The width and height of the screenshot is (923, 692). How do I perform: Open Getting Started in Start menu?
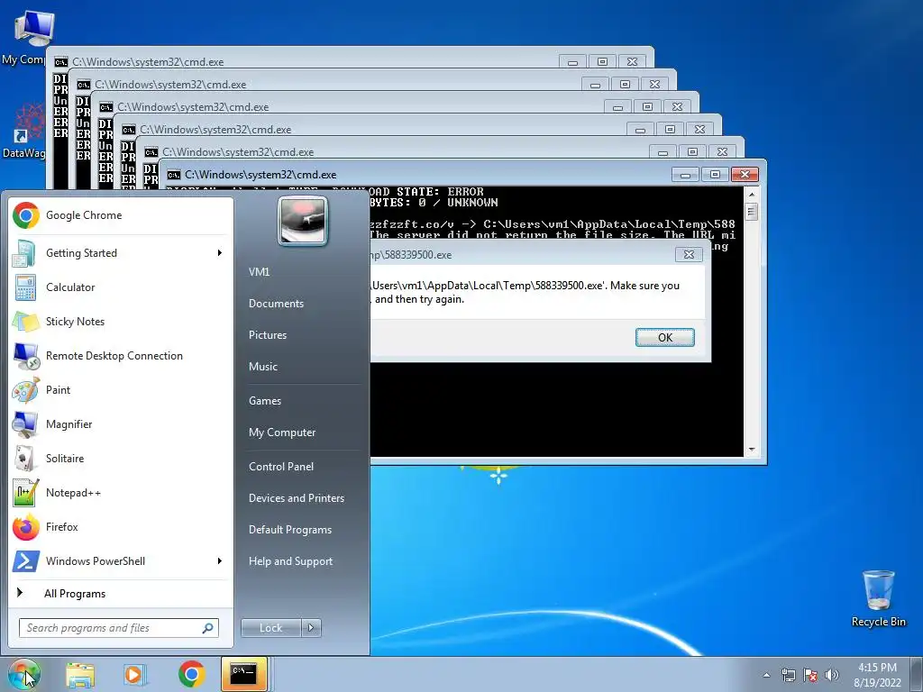(121, 253)
